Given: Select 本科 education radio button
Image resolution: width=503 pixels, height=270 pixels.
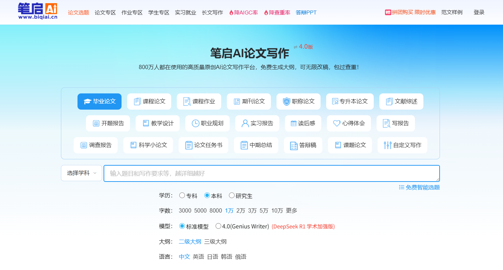Looking at the screenshot, I should [207, 195].
